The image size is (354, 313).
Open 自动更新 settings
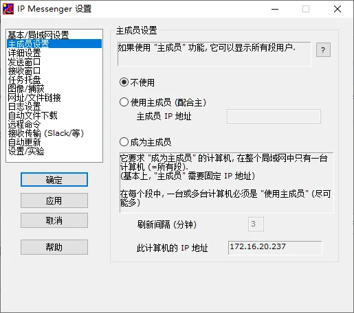(54, 142)
